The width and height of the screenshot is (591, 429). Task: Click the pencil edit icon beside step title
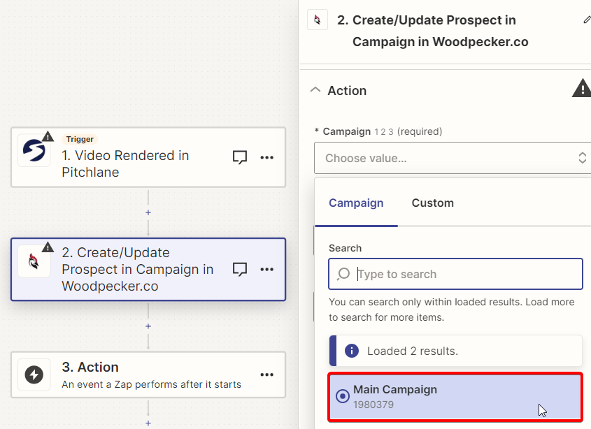click(x=587, y=20)
